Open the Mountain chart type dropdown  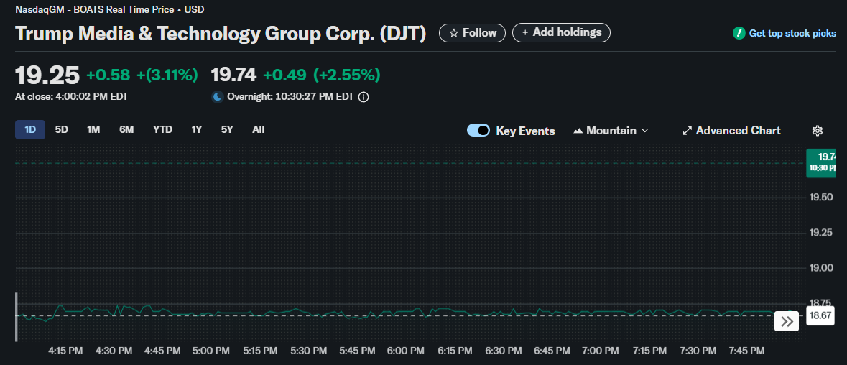(x=611, y=131)
